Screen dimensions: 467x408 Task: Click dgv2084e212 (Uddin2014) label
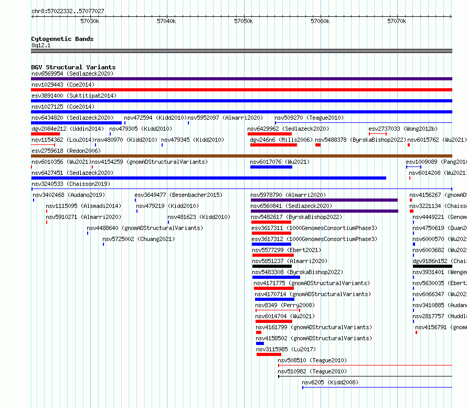coord(68,129)
